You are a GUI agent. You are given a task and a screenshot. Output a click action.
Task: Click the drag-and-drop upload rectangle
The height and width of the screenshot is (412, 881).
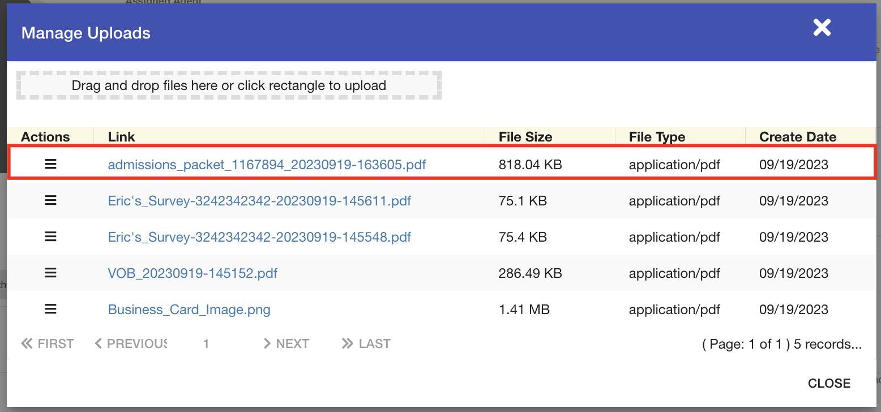[x=229, y=85]
